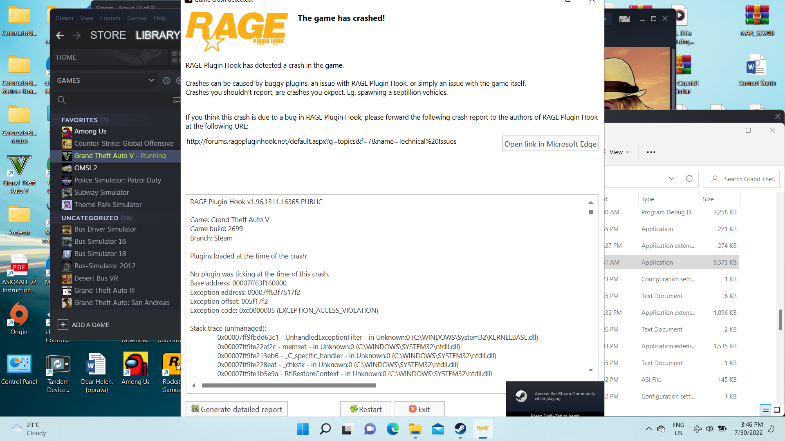Click Add a Game plus icon
Image resolution: width=785 pixels, height=441 pixels.
pyautogui.click(x=63, y=325)
